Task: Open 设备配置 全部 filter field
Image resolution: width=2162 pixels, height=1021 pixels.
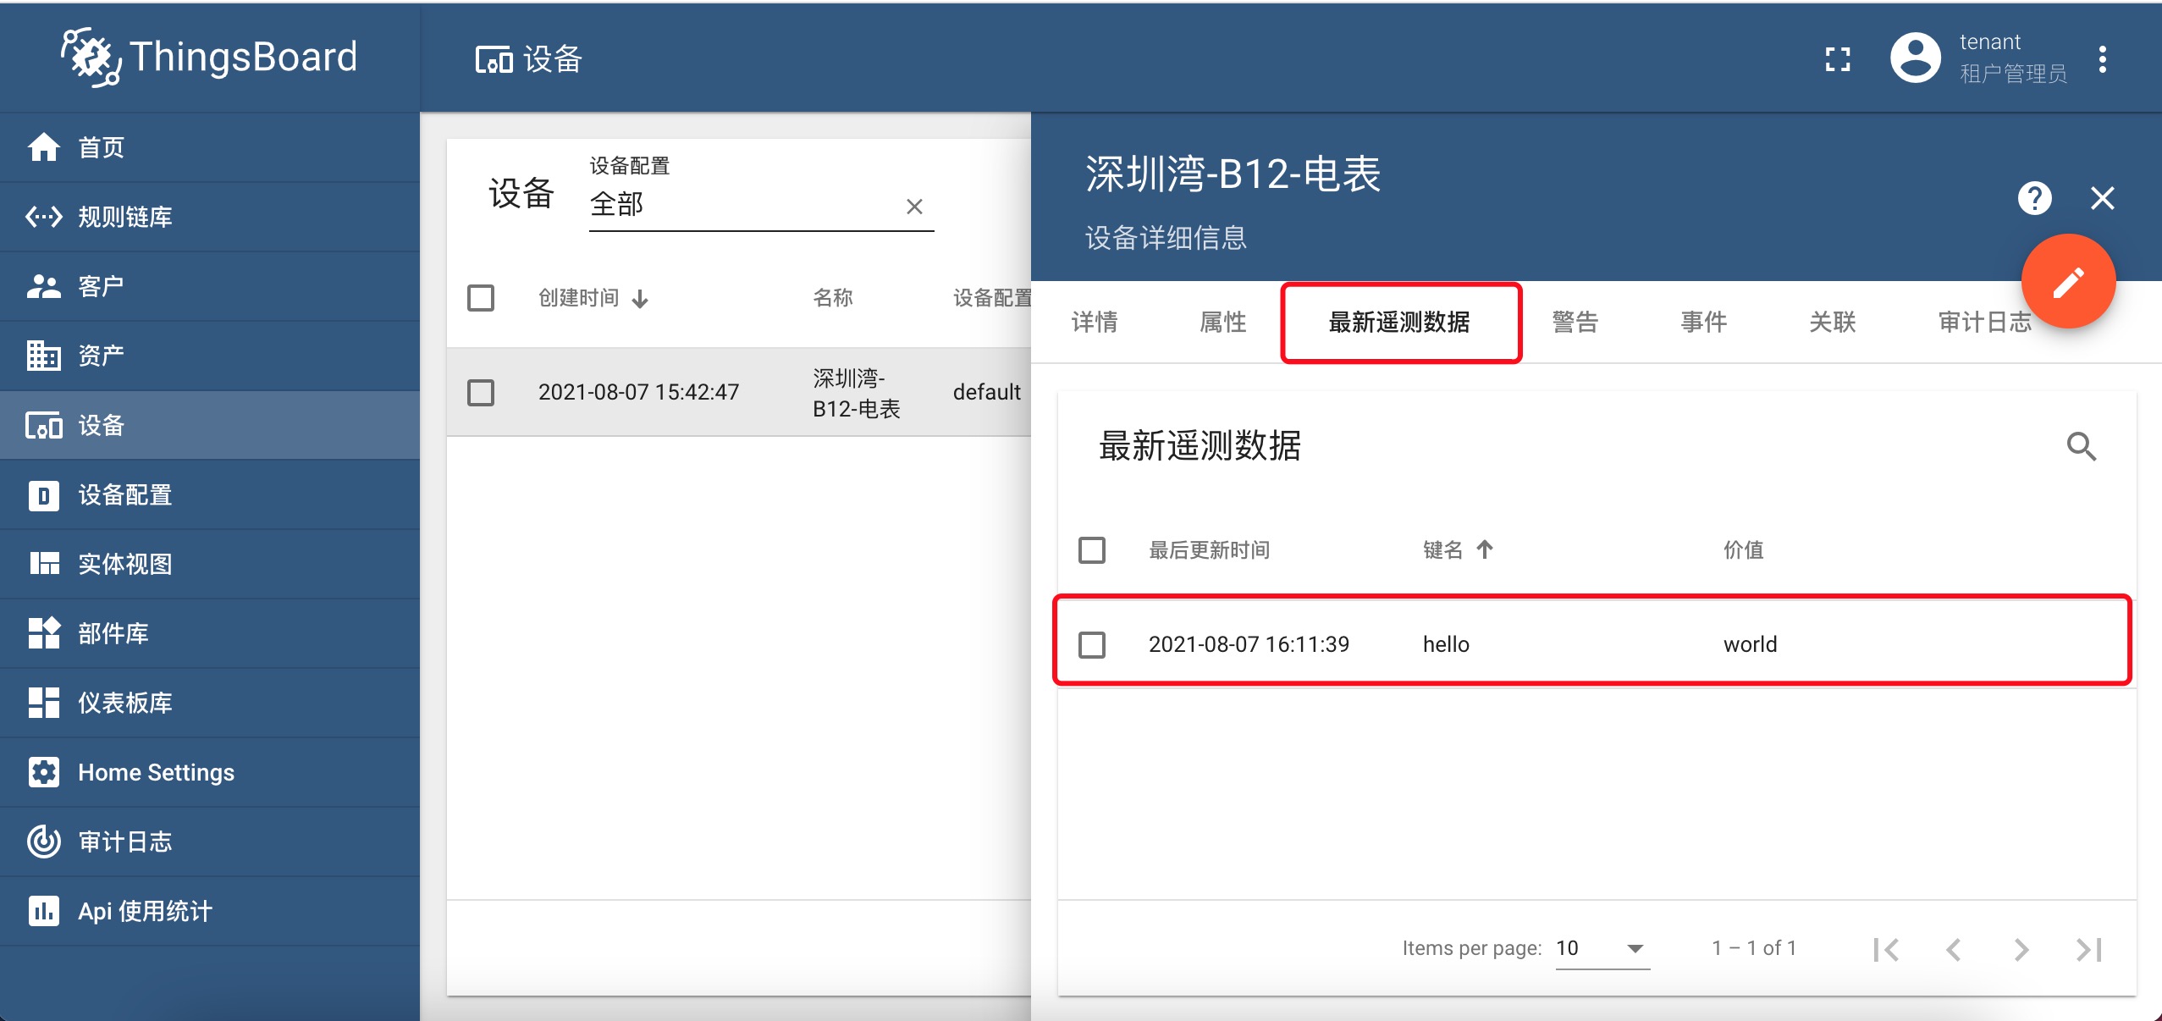Action: tap(761, 204)
